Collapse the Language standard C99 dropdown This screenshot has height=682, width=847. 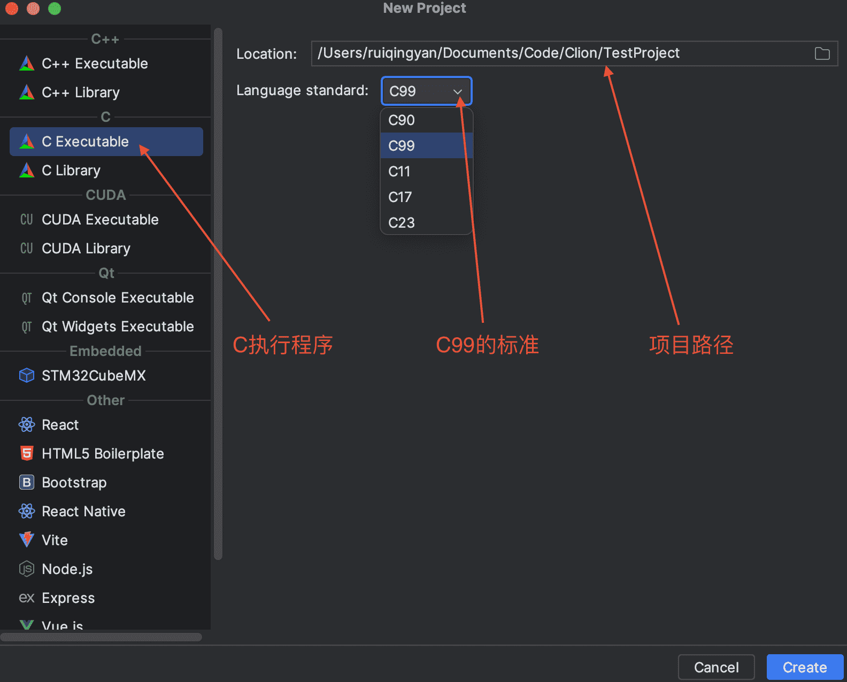click(426, 91)
